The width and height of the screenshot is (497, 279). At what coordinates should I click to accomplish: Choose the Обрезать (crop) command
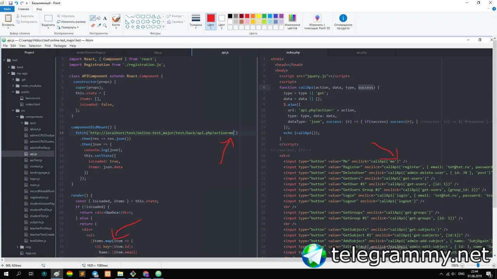pos(66,16)
